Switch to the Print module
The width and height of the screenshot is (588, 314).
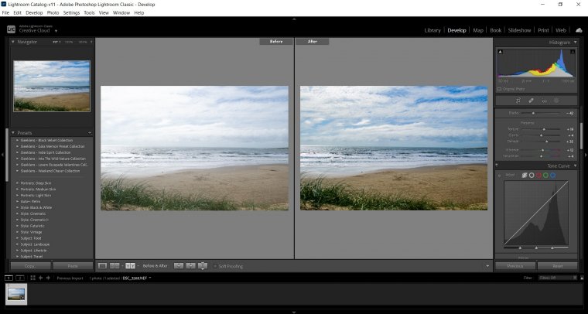pyautogui.click(x=543, y=30)
